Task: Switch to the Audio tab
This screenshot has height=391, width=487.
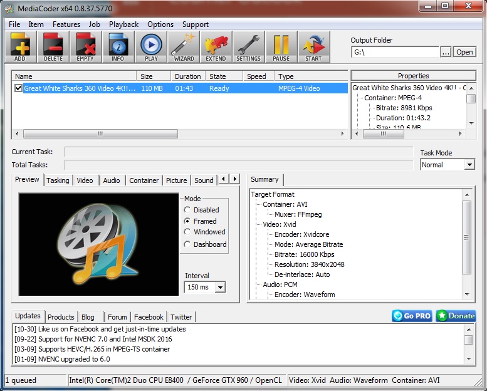Action: point(112,180)
